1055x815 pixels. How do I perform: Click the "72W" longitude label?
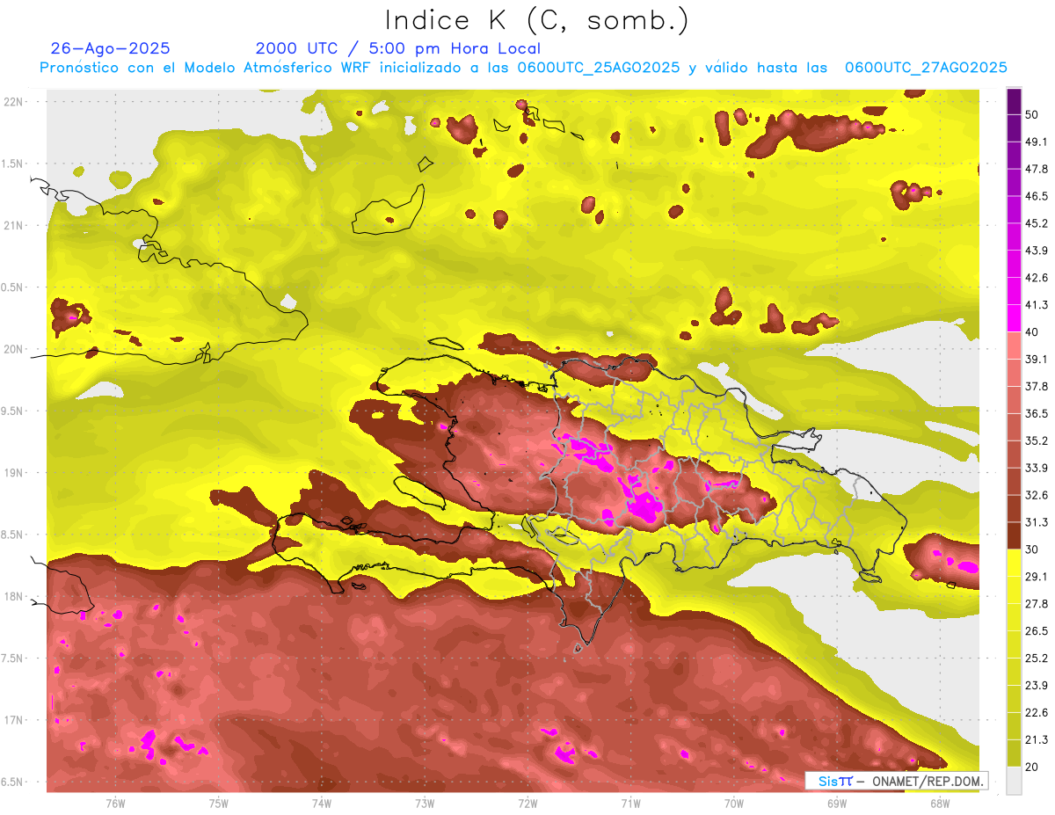coord(527,803)
